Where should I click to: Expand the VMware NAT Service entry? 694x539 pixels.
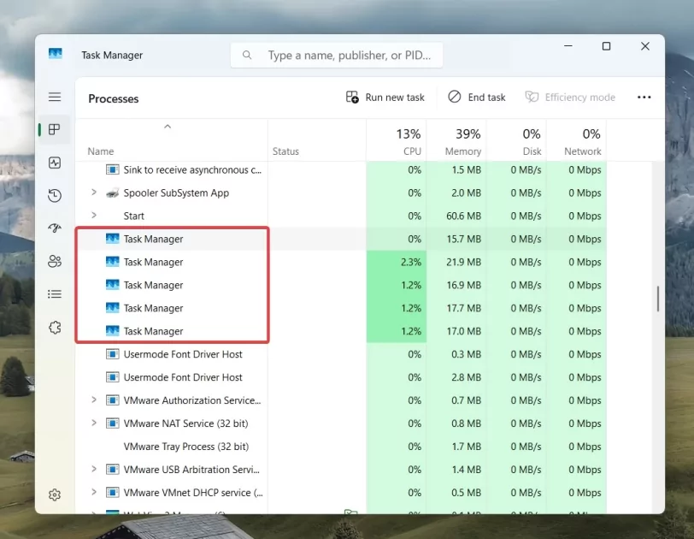point(94,423)
